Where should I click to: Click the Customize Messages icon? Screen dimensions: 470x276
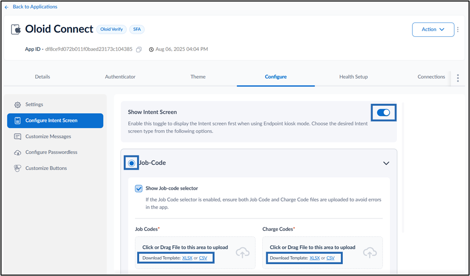click(x=18, y=137)
